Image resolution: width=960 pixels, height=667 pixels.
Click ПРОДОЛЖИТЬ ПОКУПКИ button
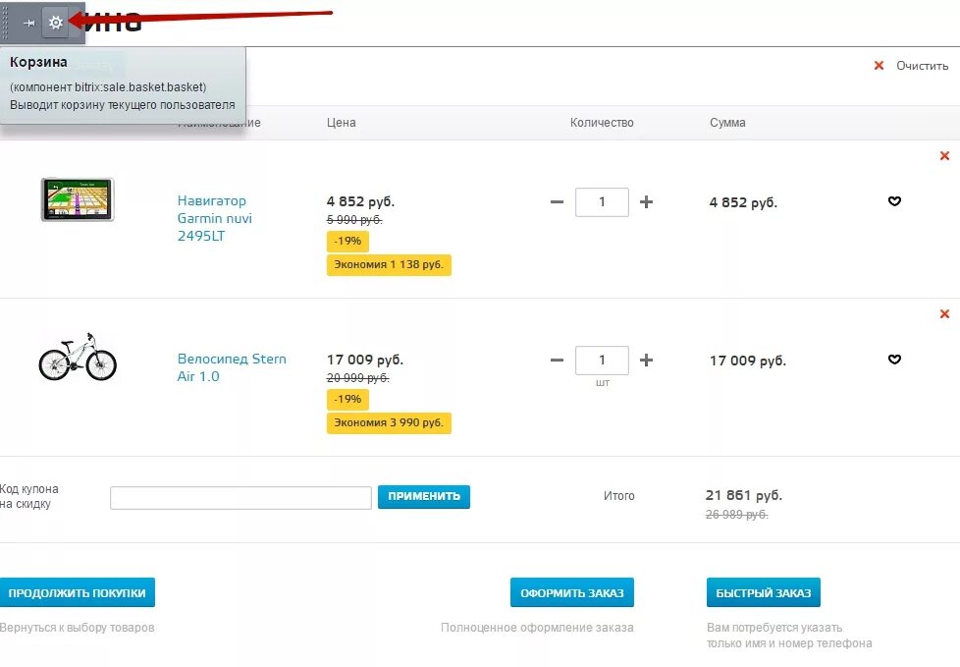[x=78, y=592]
